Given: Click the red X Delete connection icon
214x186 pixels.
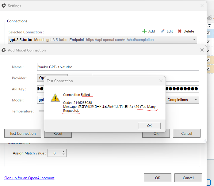Looking at the screenshot, I should (x=180, y=31).
